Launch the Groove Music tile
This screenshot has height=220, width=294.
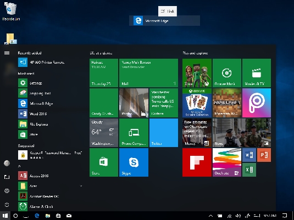(227, 73)
